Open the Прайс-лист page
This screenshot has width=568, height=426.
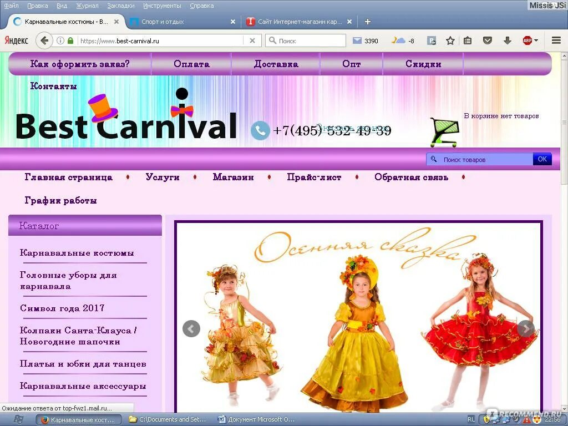[314, 177]
